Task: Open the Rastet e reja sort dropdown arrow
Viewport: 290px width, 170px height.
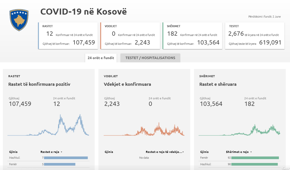Action: point(61,152)
